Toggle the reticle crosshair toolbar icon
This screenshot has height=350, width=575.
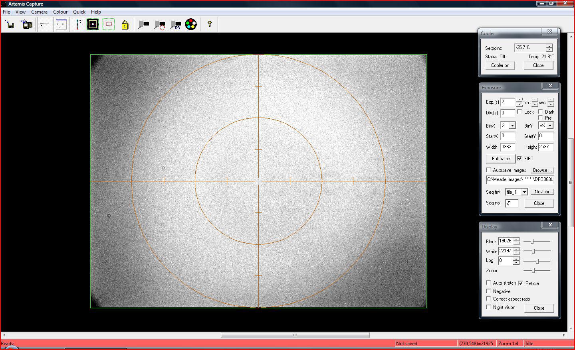[93, 25]
